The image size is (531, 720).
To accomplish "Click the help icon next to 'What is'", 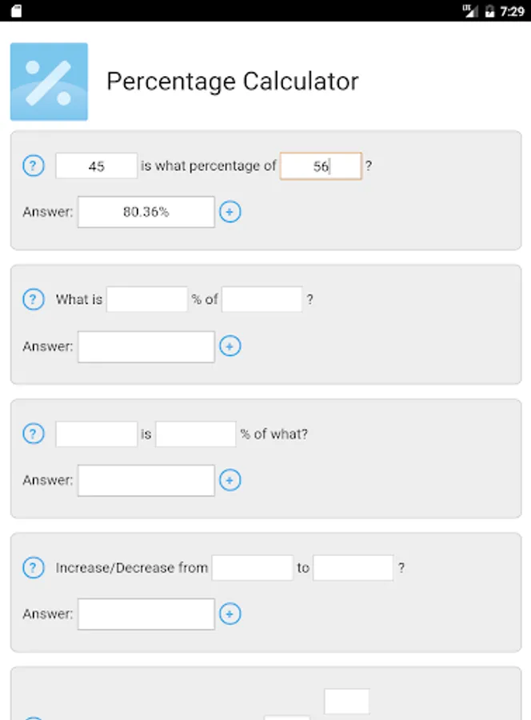I will [x=34, y=298].
